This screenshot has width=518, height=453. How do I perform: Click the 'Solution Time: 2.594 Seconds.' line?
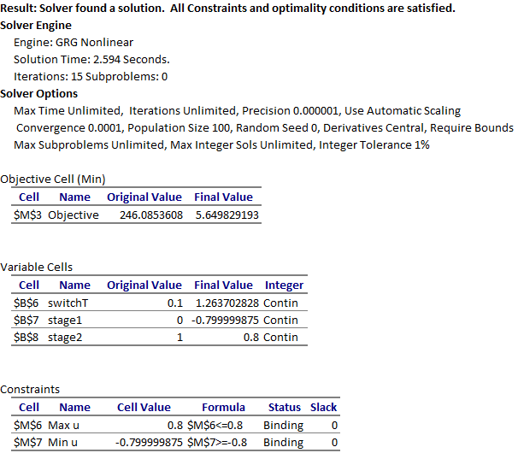(x=91, y=60)
